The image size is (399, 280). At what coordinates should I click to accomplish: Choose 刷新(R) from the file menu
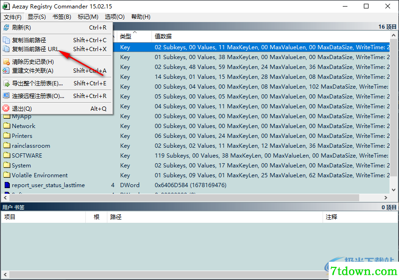pos(57,28)
